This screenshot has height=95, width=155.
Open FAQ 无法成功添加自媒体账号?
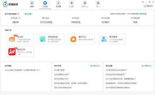point(115,74)
